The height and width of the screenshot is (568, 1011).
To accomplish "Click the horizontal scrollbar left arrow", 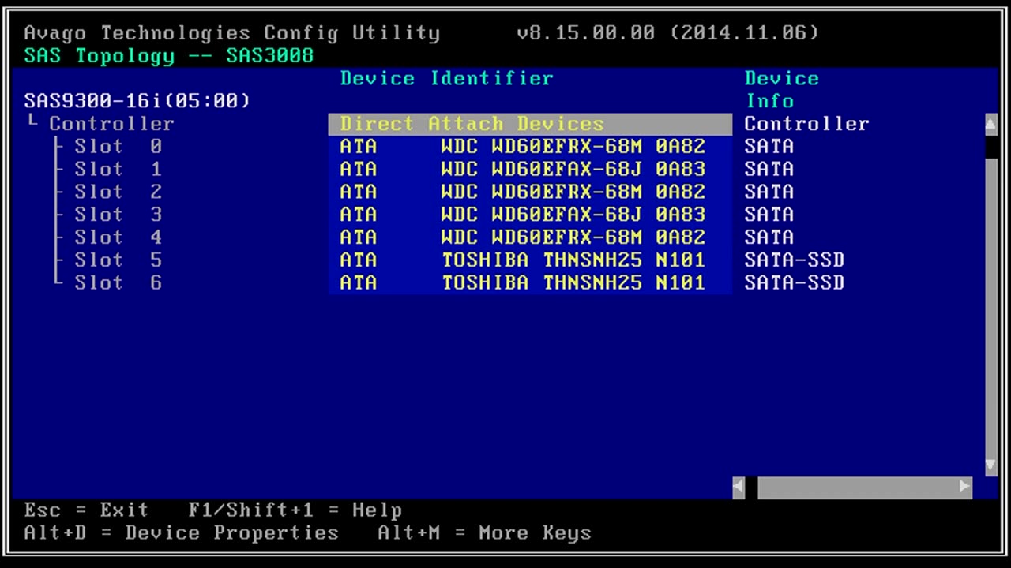I will (x=739, y=487).
